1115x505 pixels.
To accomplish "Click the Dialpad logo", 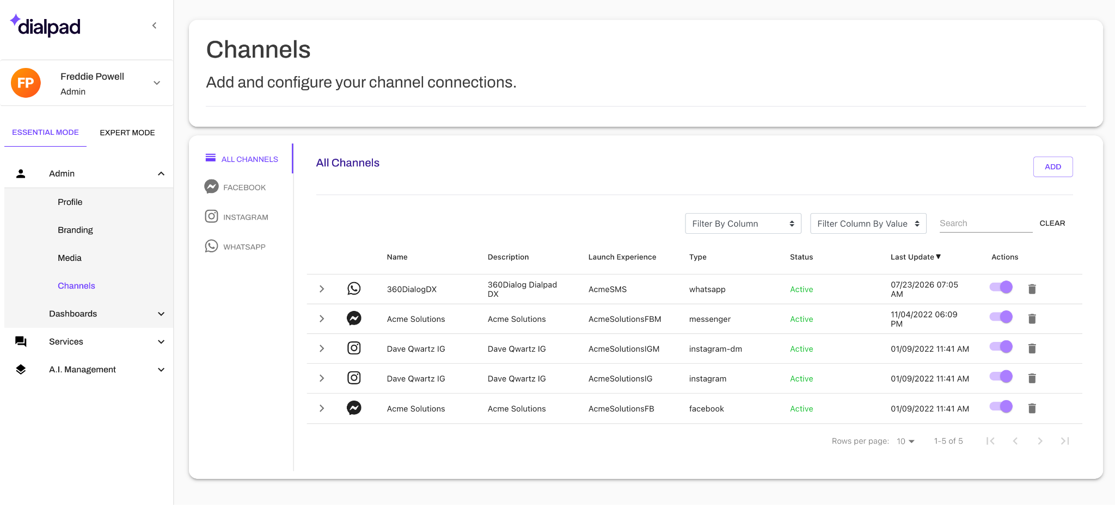I will tap(45, 26).
